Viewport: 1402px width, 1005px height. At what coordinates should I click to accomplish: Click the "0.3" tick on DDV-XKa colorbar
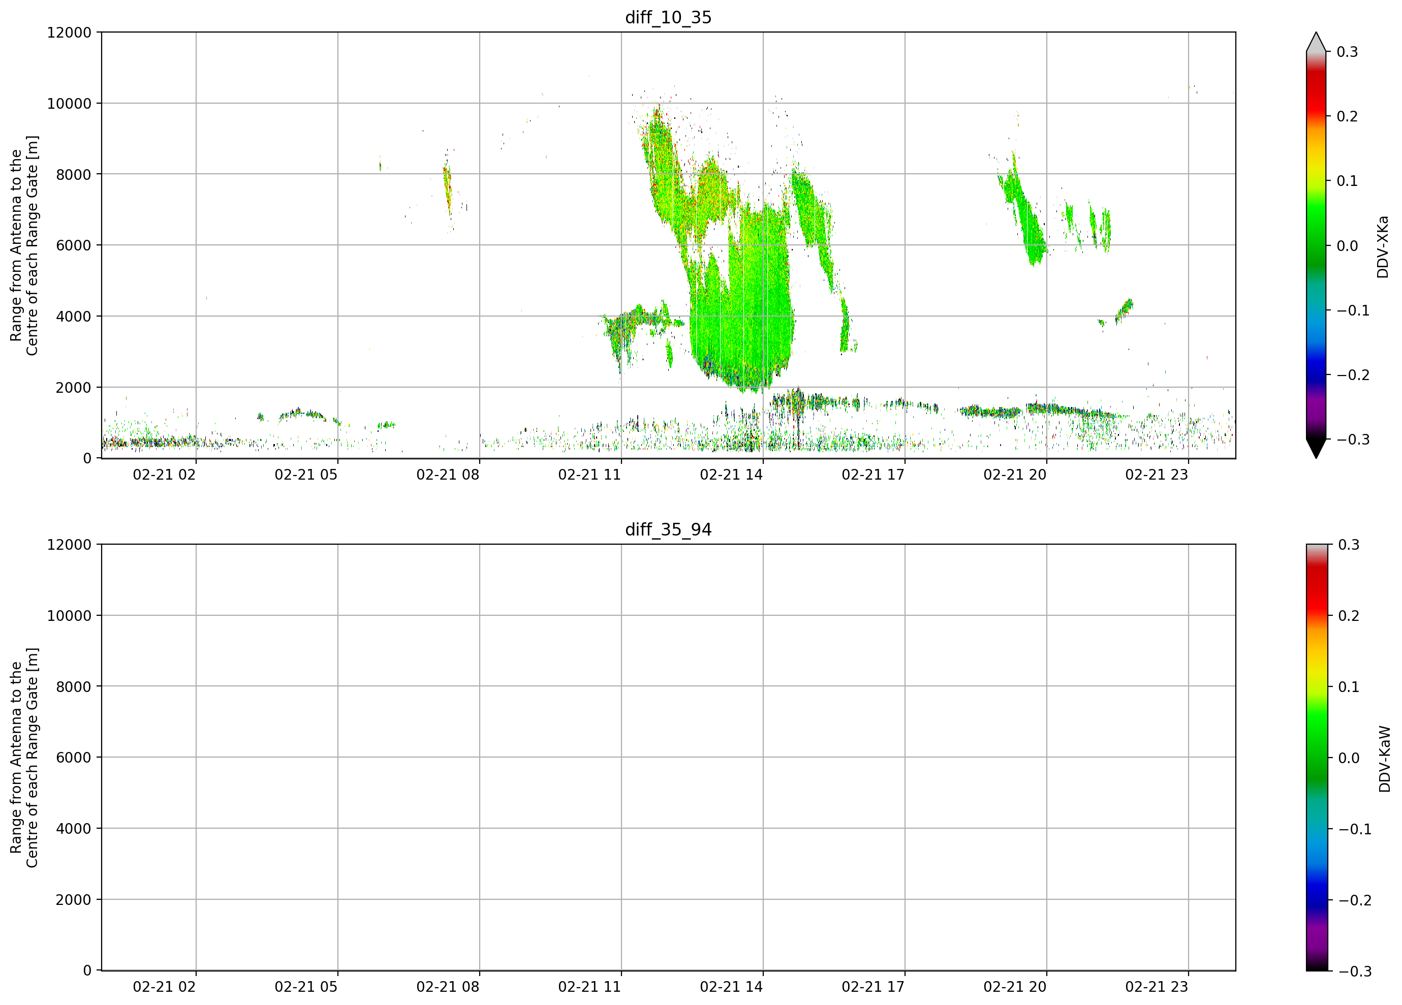[x=1348, y=52]
